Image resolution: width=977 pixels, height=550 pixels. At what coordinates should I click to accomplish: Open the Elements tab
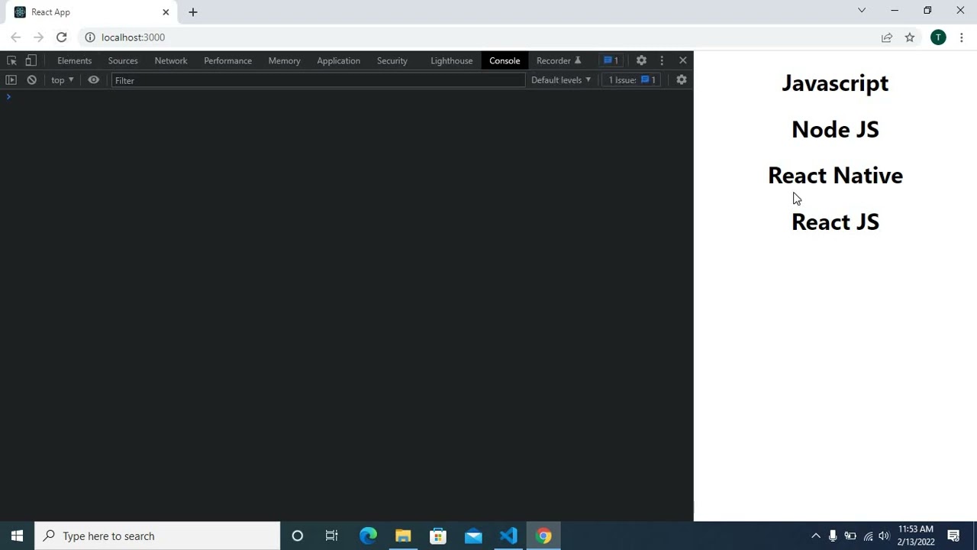pyautogui.click(x=74, y=60)
